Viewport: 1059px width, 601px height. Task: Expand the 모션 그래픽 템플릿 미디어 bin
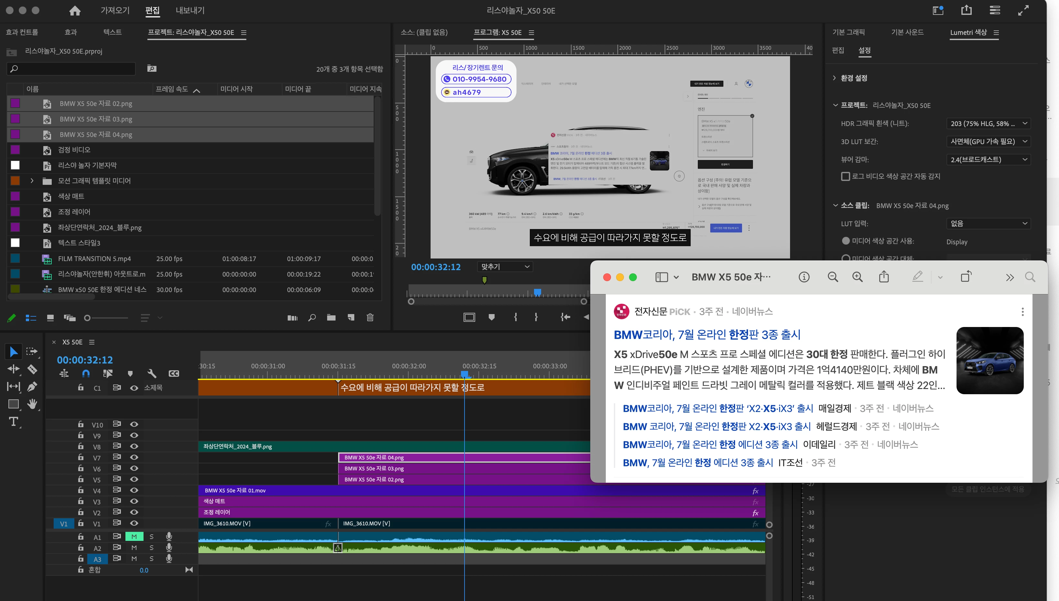click(x=32, y=181)
